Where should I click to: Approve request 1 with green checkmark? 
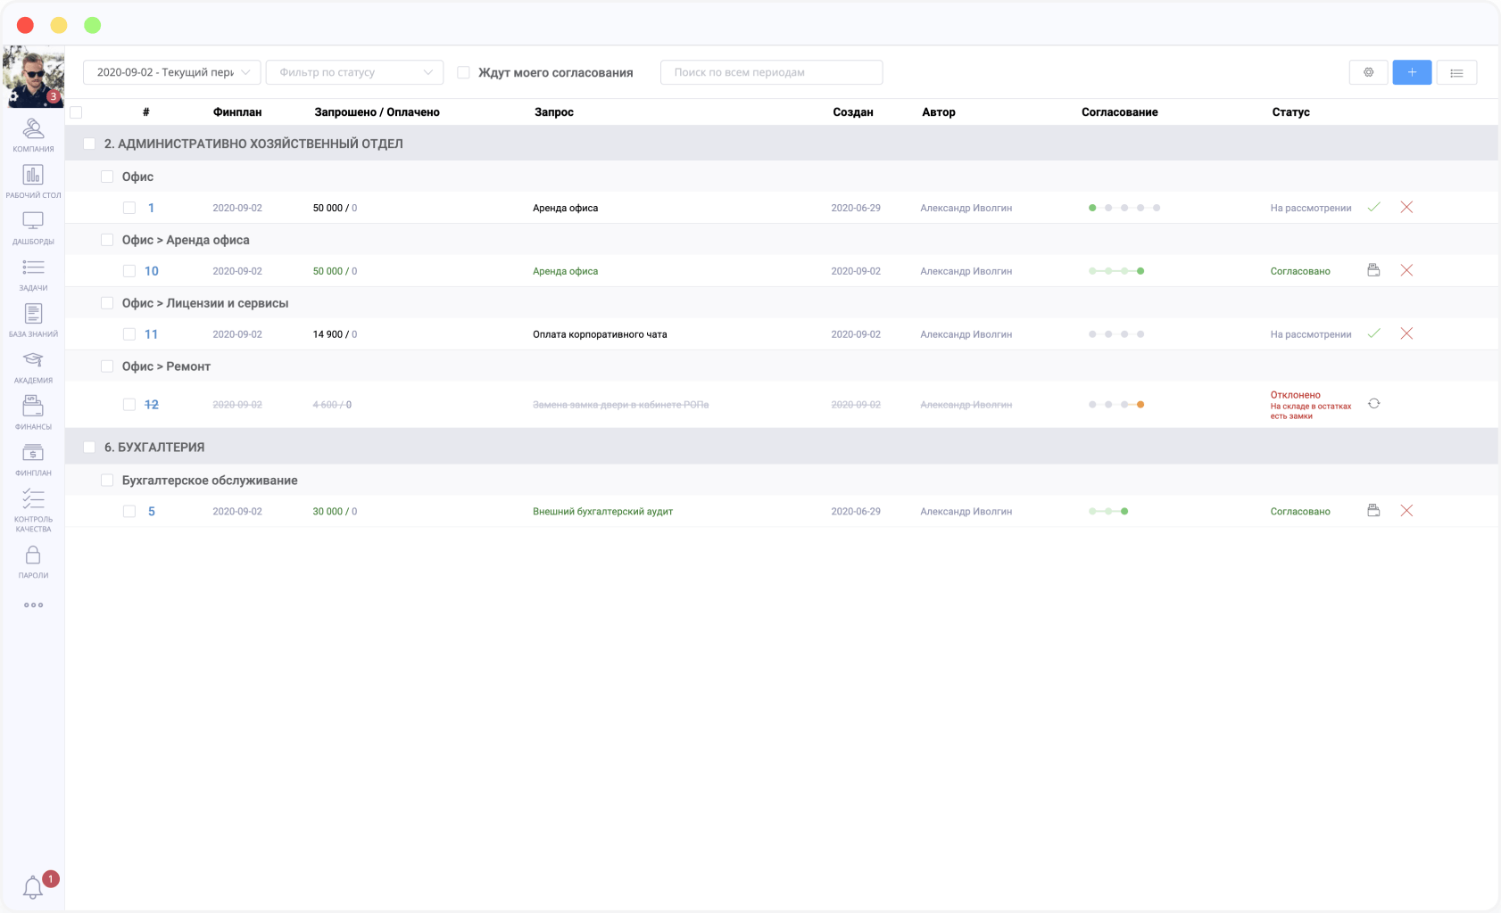[1374, 207]
